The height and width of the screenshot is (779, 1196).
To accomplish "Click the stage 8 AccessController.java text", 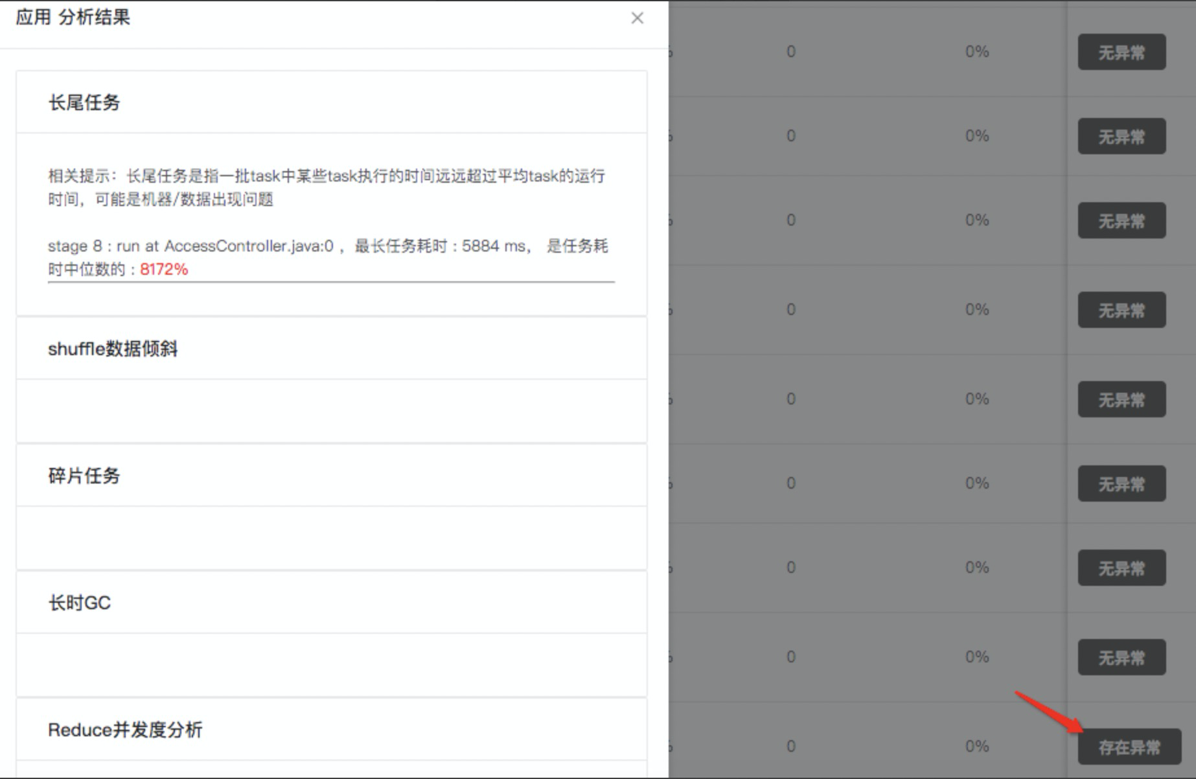I will coord(328,257).
